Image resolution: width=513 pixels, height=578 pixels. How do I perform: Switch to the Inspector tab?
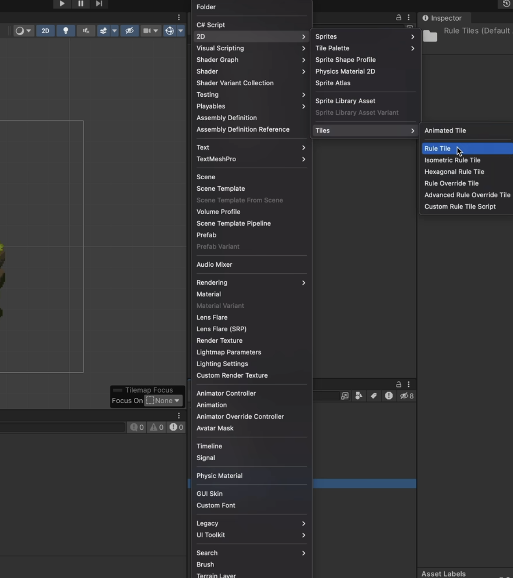(443, 18)
